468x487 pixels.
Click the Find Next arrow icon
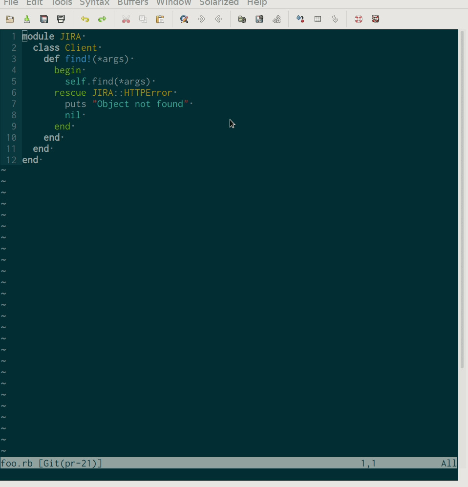tap(201, 19)
